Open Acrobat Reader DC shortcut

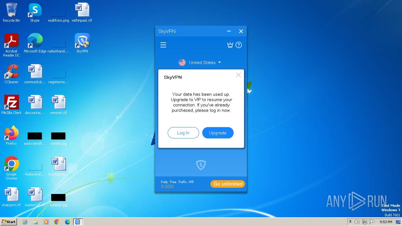pyautogui.click(x=11, y=45)
